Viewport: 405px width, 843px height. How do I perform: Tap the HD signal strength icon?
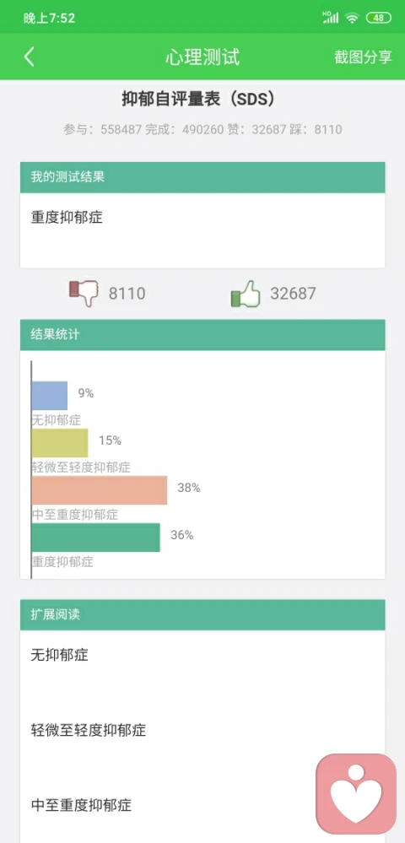point(330,17)
